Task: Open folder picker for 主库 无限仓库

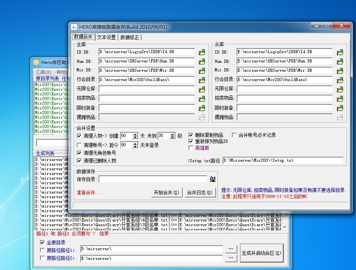Action: click(202, 89)
